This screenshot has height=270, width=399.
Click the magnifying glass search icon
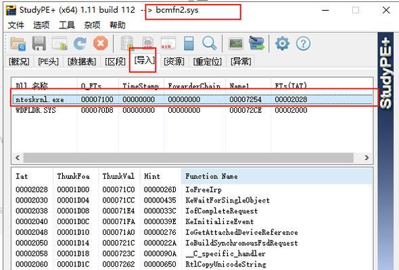tap(209, 43)
